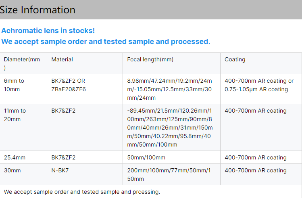
Task: Click the N-BK7 material cell
Action: click(60, 170)
